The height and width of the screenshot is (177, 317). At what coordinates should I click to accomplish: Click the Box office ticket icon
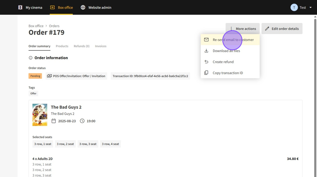(x=52, y=7)
